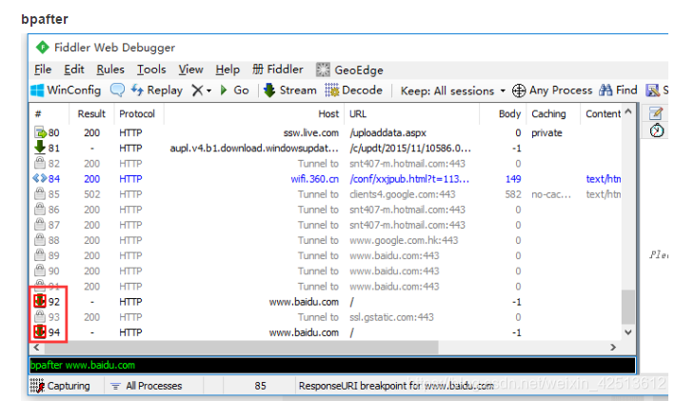The image size is (675, 401).
Task: Click the composer notepad icon in right panel
Action: click(656, 112)
